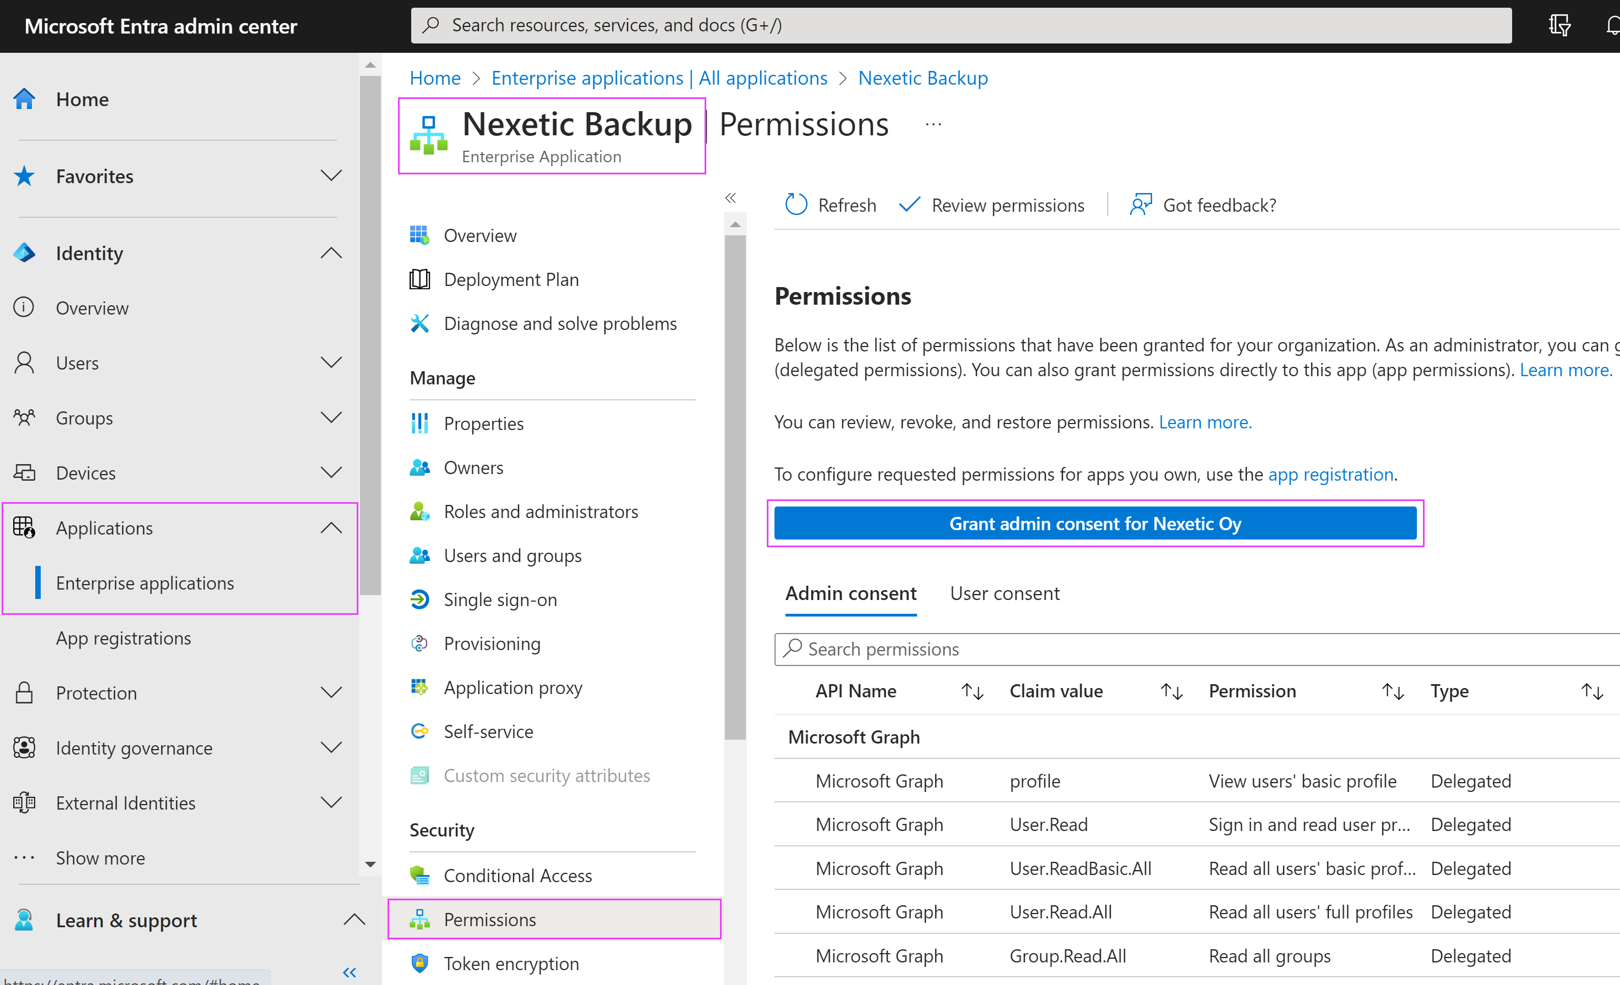Expand the Groups section chevron

coord(331,417)
